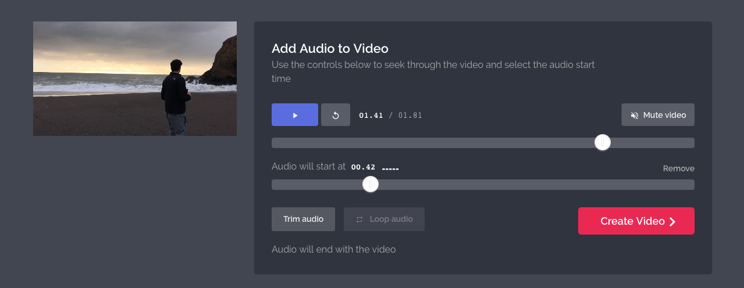This screenshot has height=288, width=744.
Task: Click the Create Video button
Action: click(x=636, y=221)
